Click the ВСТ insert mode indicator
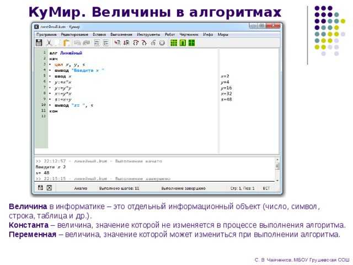This screenshot has width=353, height=265. pos(266,188)
